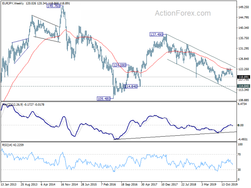The height and width of the screenshot is (188, 251).
Task: Click the 7 Feb 2016 date label
Action: (108, 184)
